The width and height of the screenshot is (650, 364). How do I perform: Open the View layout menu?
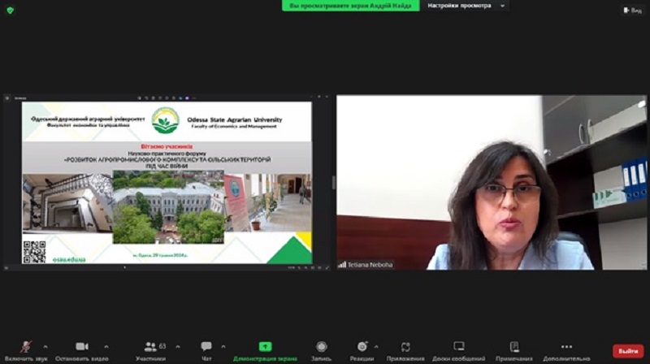coord(632,10)
